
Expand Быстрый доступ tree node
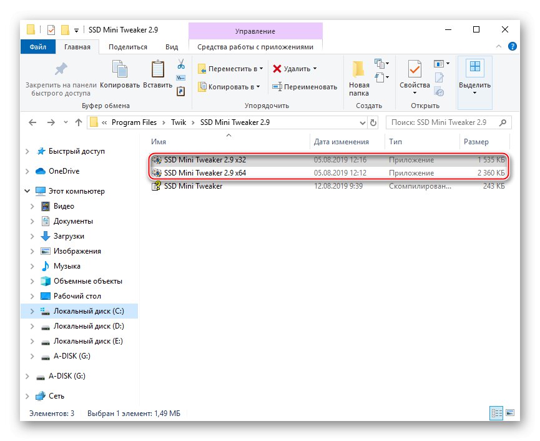point(27,151)
